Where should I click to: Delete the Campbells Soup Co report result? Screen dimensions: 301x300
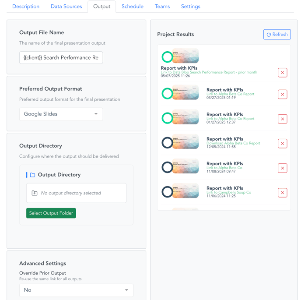point(282,192)
